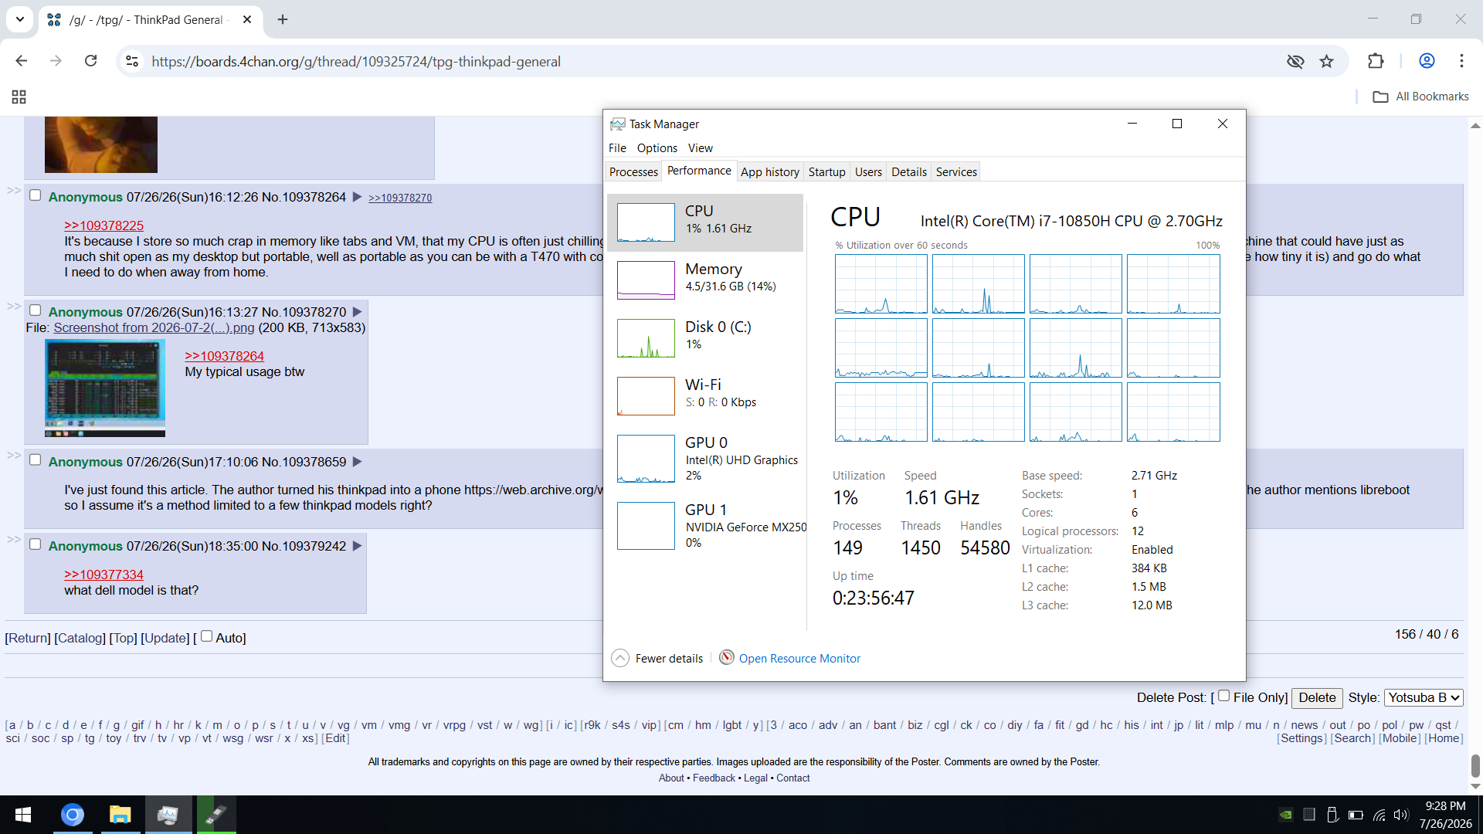The image size is (1483, 834).
Task: Follow the >>109378225 quote link
Action: tap(104, 225)
